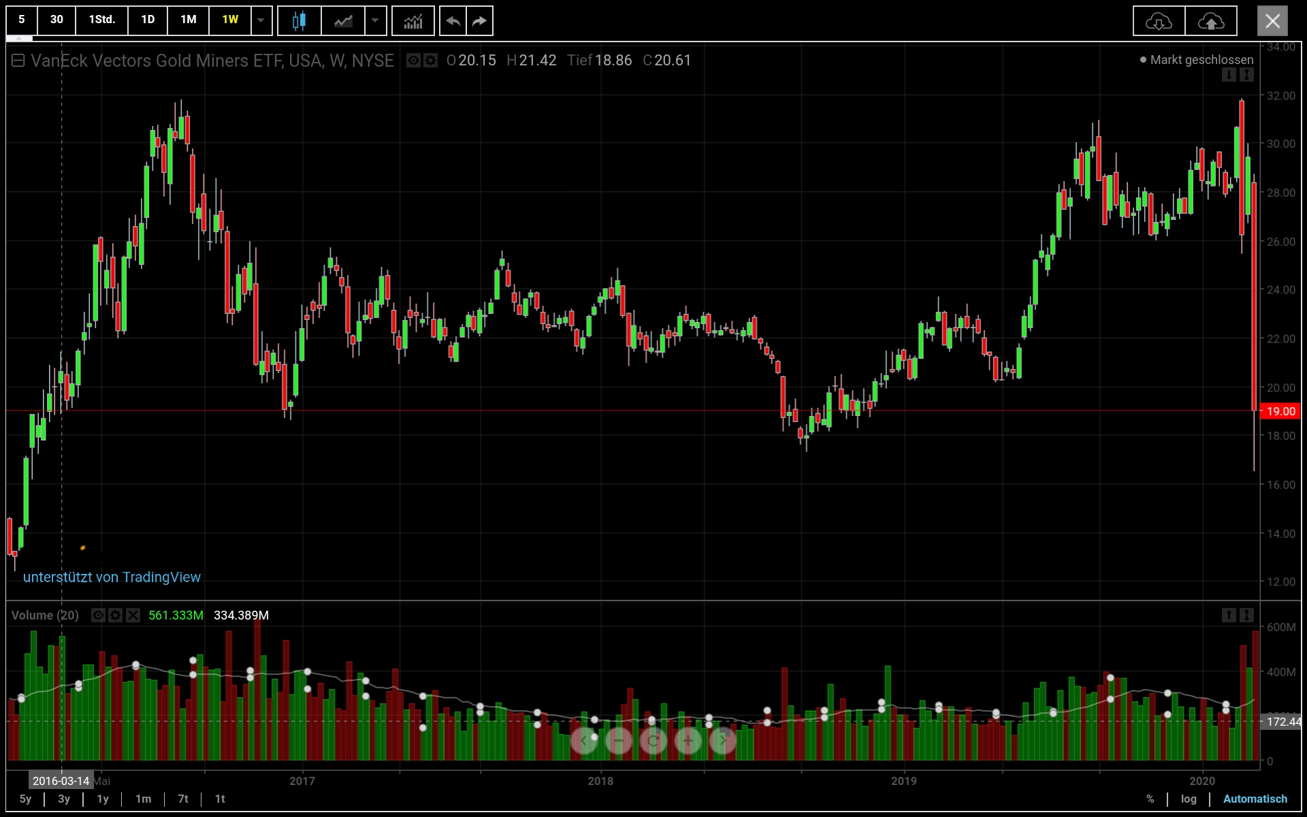Screen dimensions: 1307x817
Task: Click the closing price value 20.61
Action: tap(673, 61)
